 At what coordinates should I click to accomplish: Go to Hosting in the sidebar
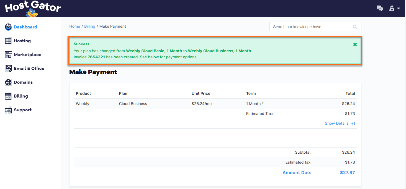click(x=22, y=41)
